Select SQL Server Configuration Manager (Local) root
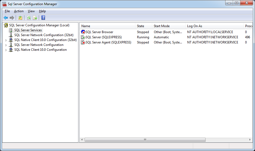 pyautogui.click(x=39, y=25)
